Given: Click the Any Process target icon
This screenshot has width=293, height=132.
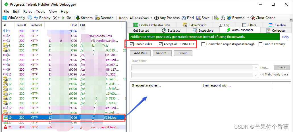Looking at the screenshot, I should (x=156, y=18).
